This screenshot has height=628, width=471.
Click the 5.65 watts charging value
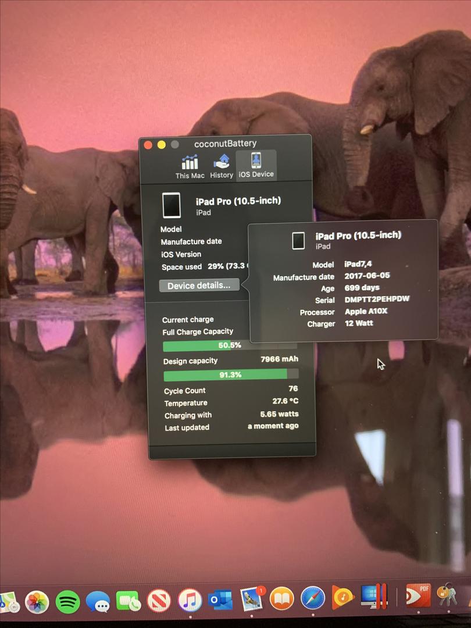click(x=279, y=414)
